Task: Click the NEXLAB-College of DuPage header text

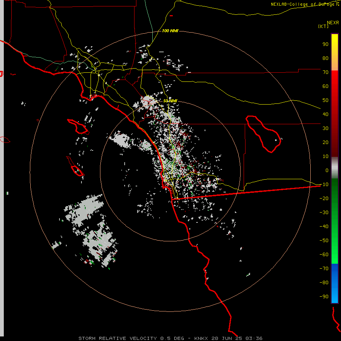Action: (x=305, y=4)
